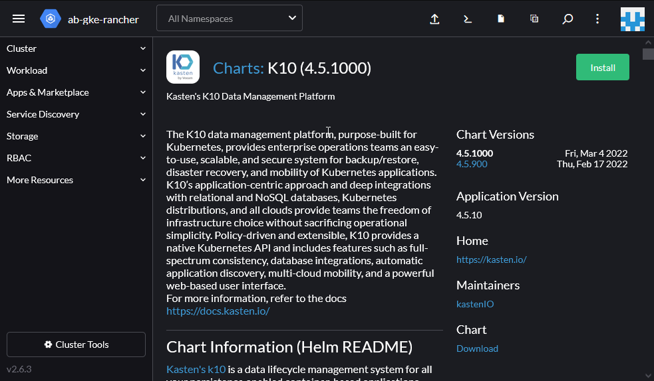This screenshot has width=654, height=381.
Task: Open the All Namespaces dropdown
Action: point(230,19)
